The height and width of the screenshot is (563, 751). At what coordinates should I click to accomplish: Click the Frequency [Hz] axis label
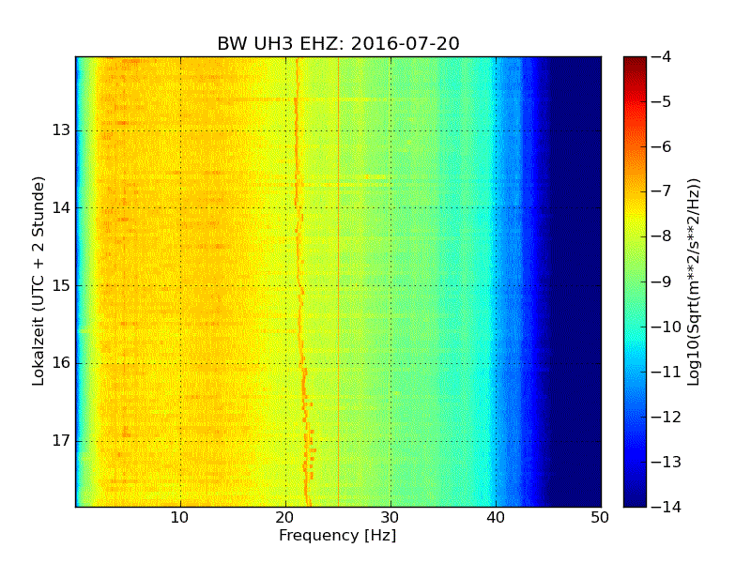tap(338, 535)
